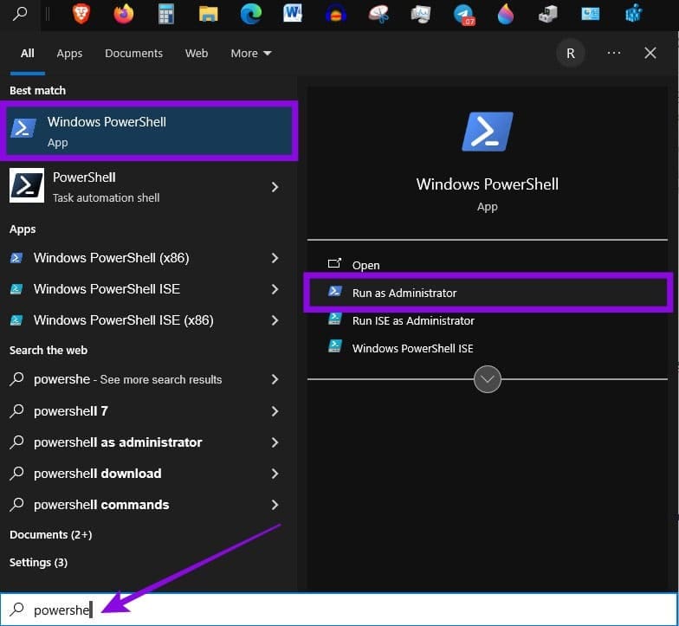The width and height of the screenshot is (679, 626).
Task: Click the Run ISE as Administrator icon
Action: pos(334,319)
